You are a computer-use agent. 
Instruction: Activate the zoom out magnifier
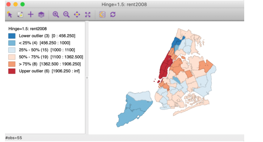(66, 15)
